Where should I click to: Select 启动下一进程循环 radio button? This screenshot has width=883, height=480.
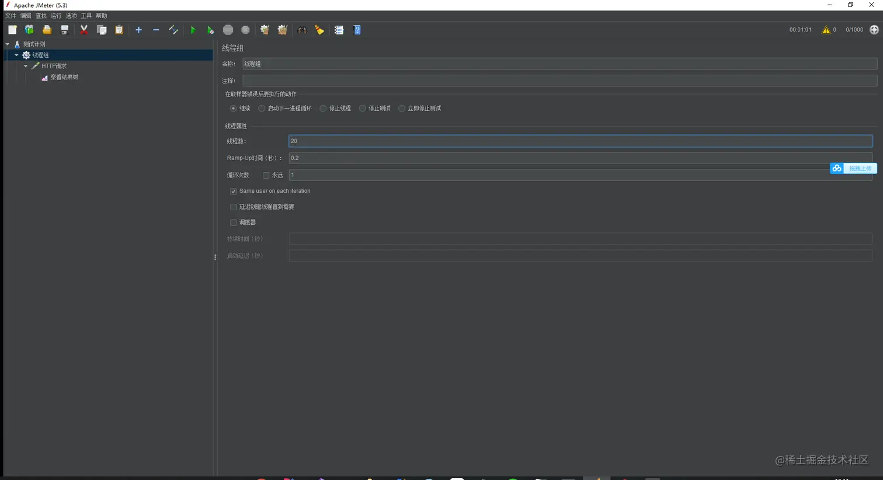pos(262,109)
